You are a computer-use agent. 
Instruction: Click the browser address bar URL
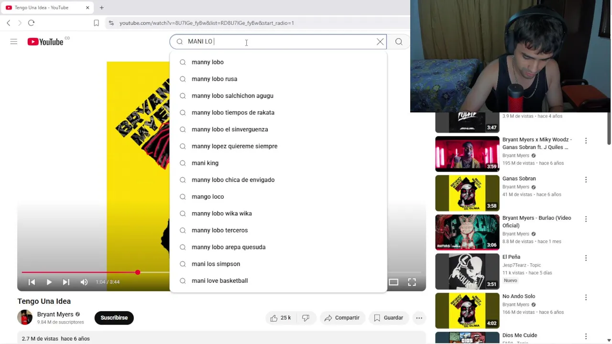click(x=207, y=23)
